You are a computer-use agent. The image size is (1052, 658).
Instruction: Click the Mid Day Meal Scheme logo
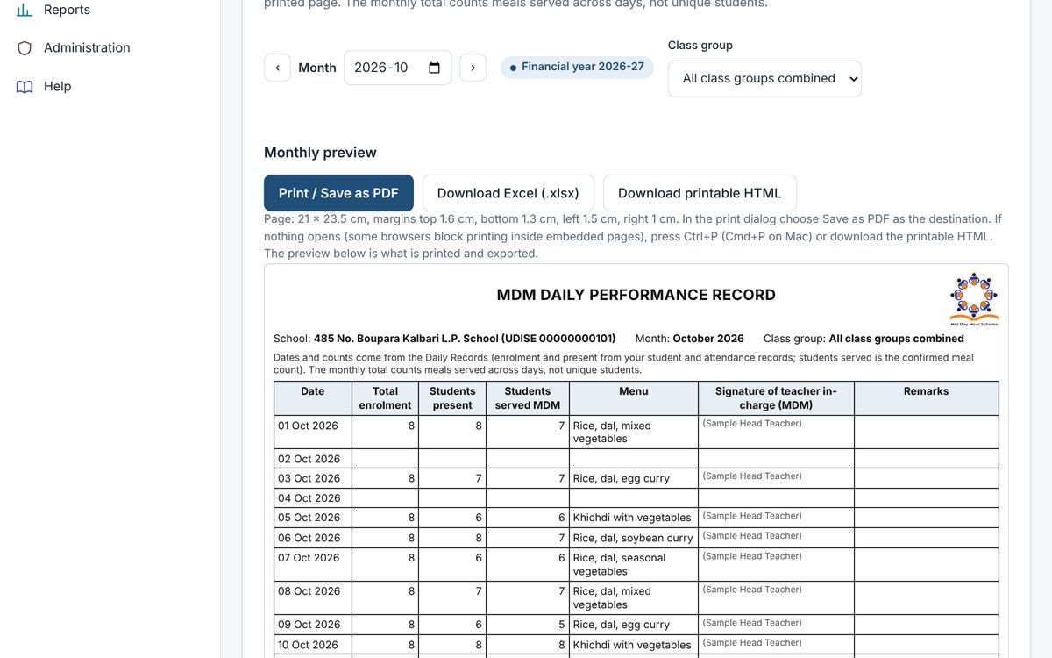pos(974,299)
